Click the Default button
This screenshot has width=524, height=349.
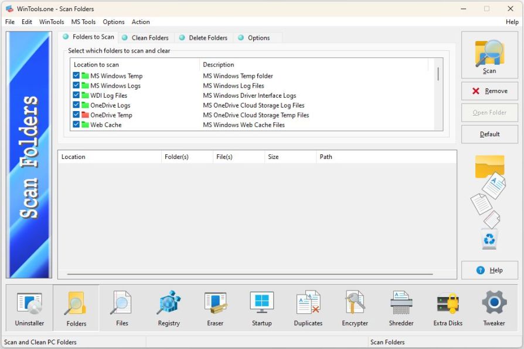pos(489,134)
